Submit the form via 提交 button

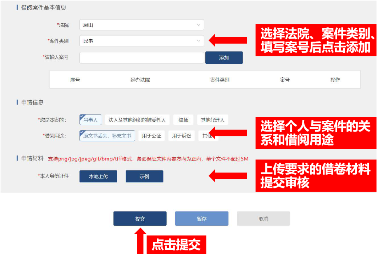click(x=140, y=218)
